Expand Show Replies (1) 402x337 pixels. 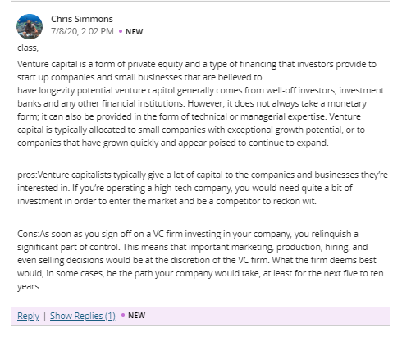tap(83, 316)
